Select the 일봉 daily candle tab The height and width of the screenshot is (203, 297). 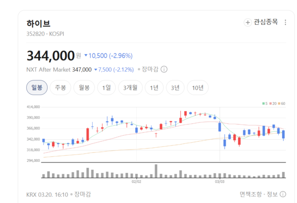37,88
